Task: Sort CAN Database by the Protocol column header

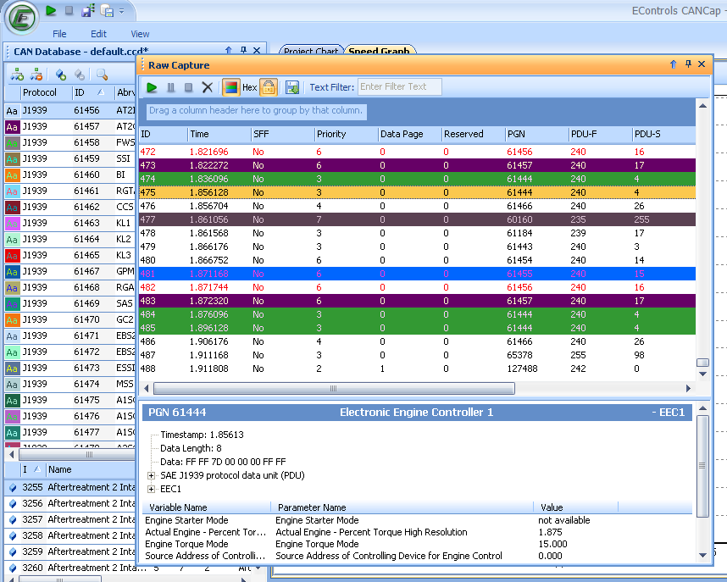Action: (47, 92)
